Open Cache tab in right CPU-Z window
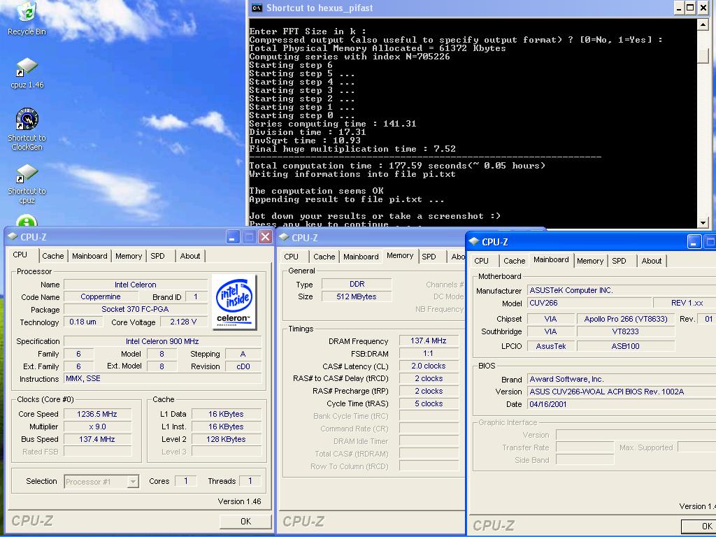Viewport: 716px width, 537px height. click(514, 261)
